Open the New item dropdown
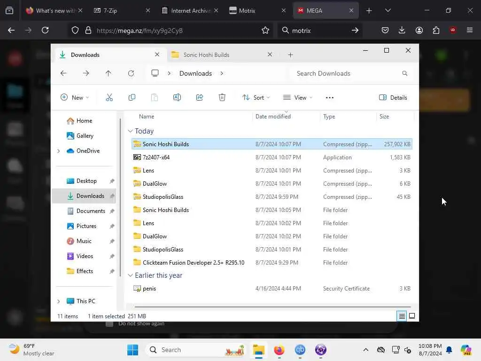 [75, 98]
